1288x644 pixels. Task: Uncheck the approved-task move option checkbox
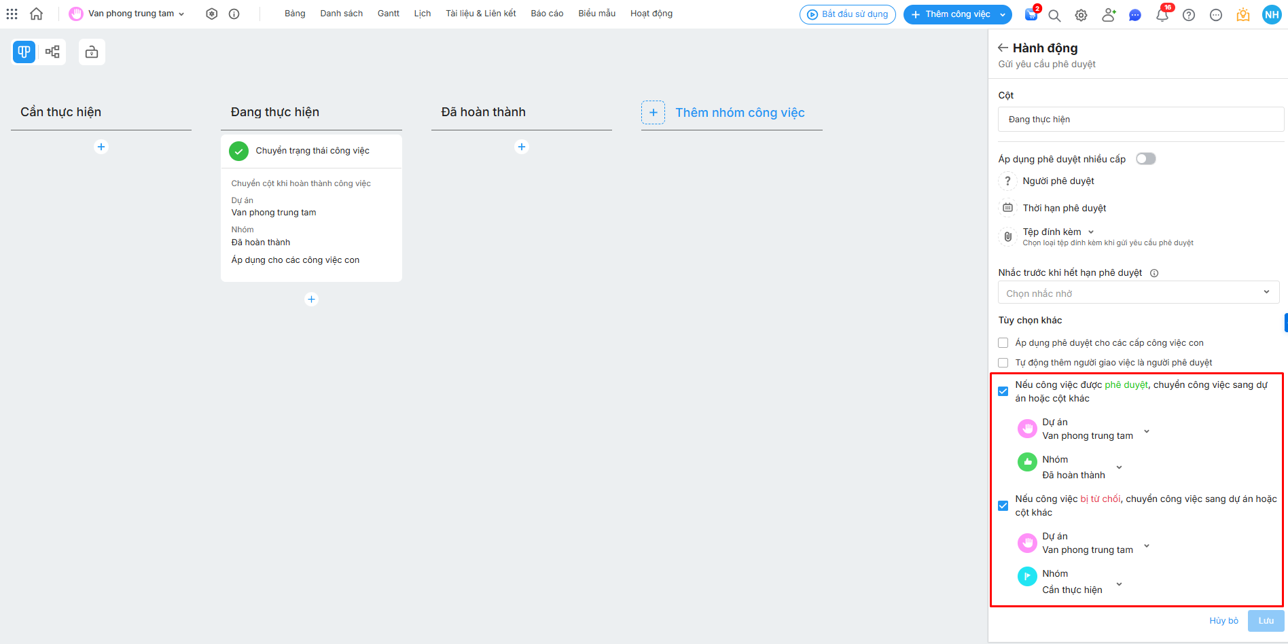click(1003, 391)
